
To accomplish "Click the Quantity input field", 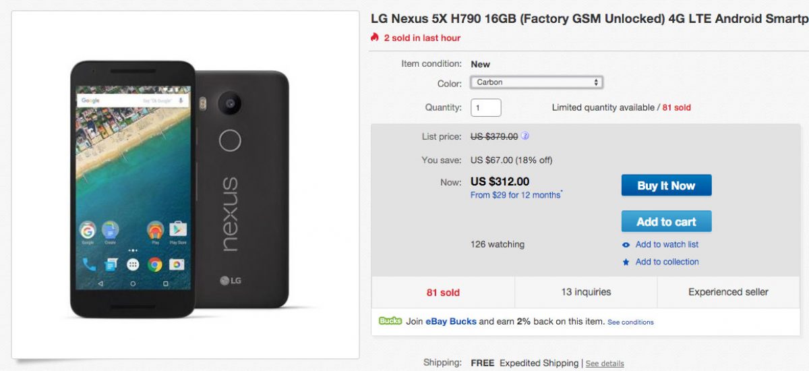I will 486,108.
